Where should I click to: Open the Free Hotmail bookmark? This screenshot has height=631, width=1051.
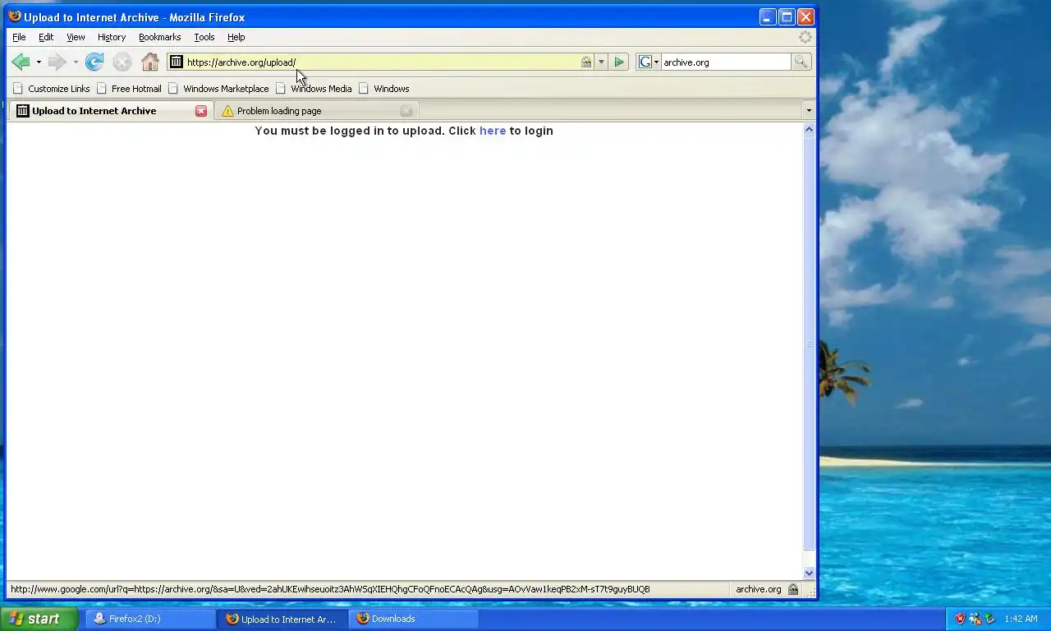pyautogui.click(x=129, y=89)
